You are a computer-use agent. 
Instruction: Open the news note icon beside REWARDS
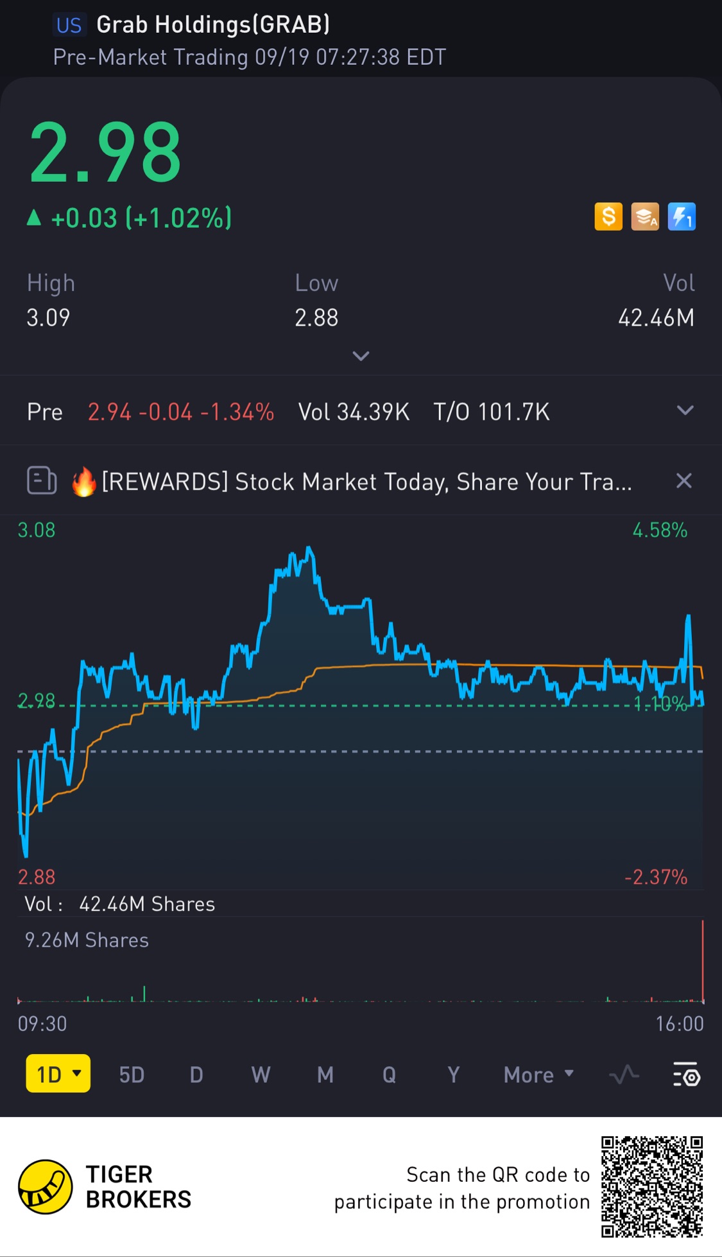click(x=42, y=480)
